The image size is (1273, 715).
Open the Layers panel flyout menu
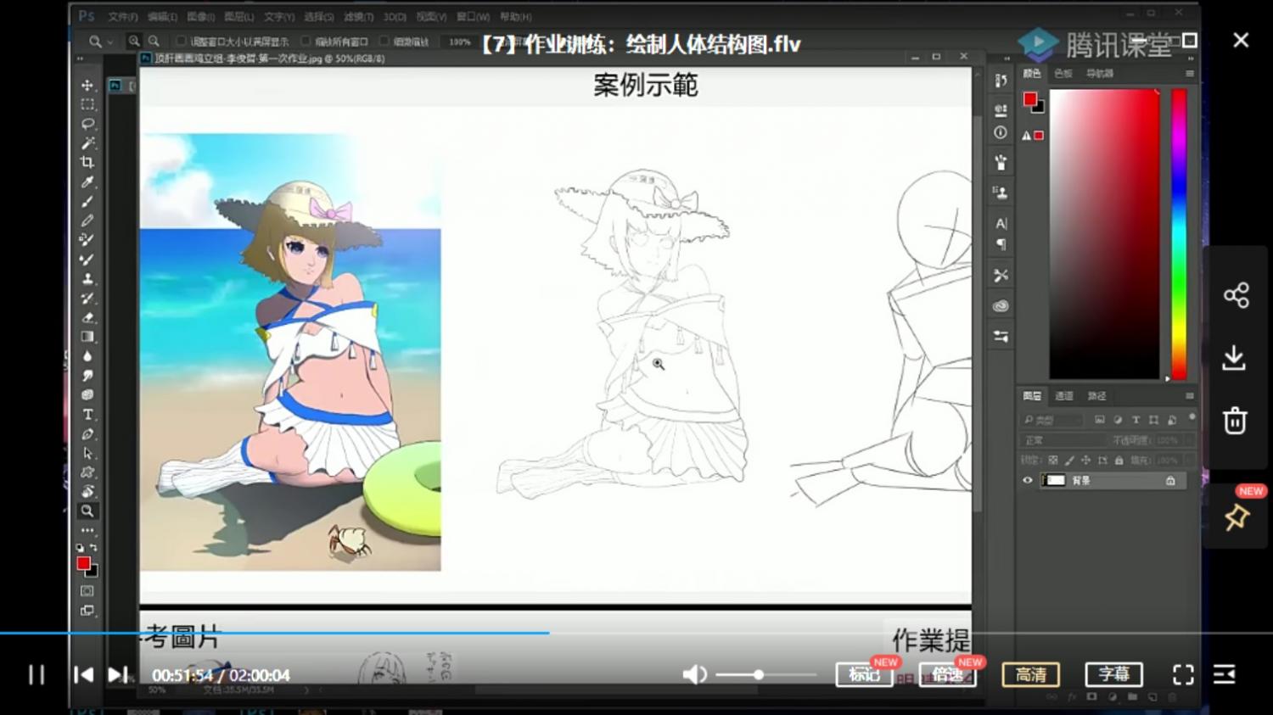(x=1190, y=396)
